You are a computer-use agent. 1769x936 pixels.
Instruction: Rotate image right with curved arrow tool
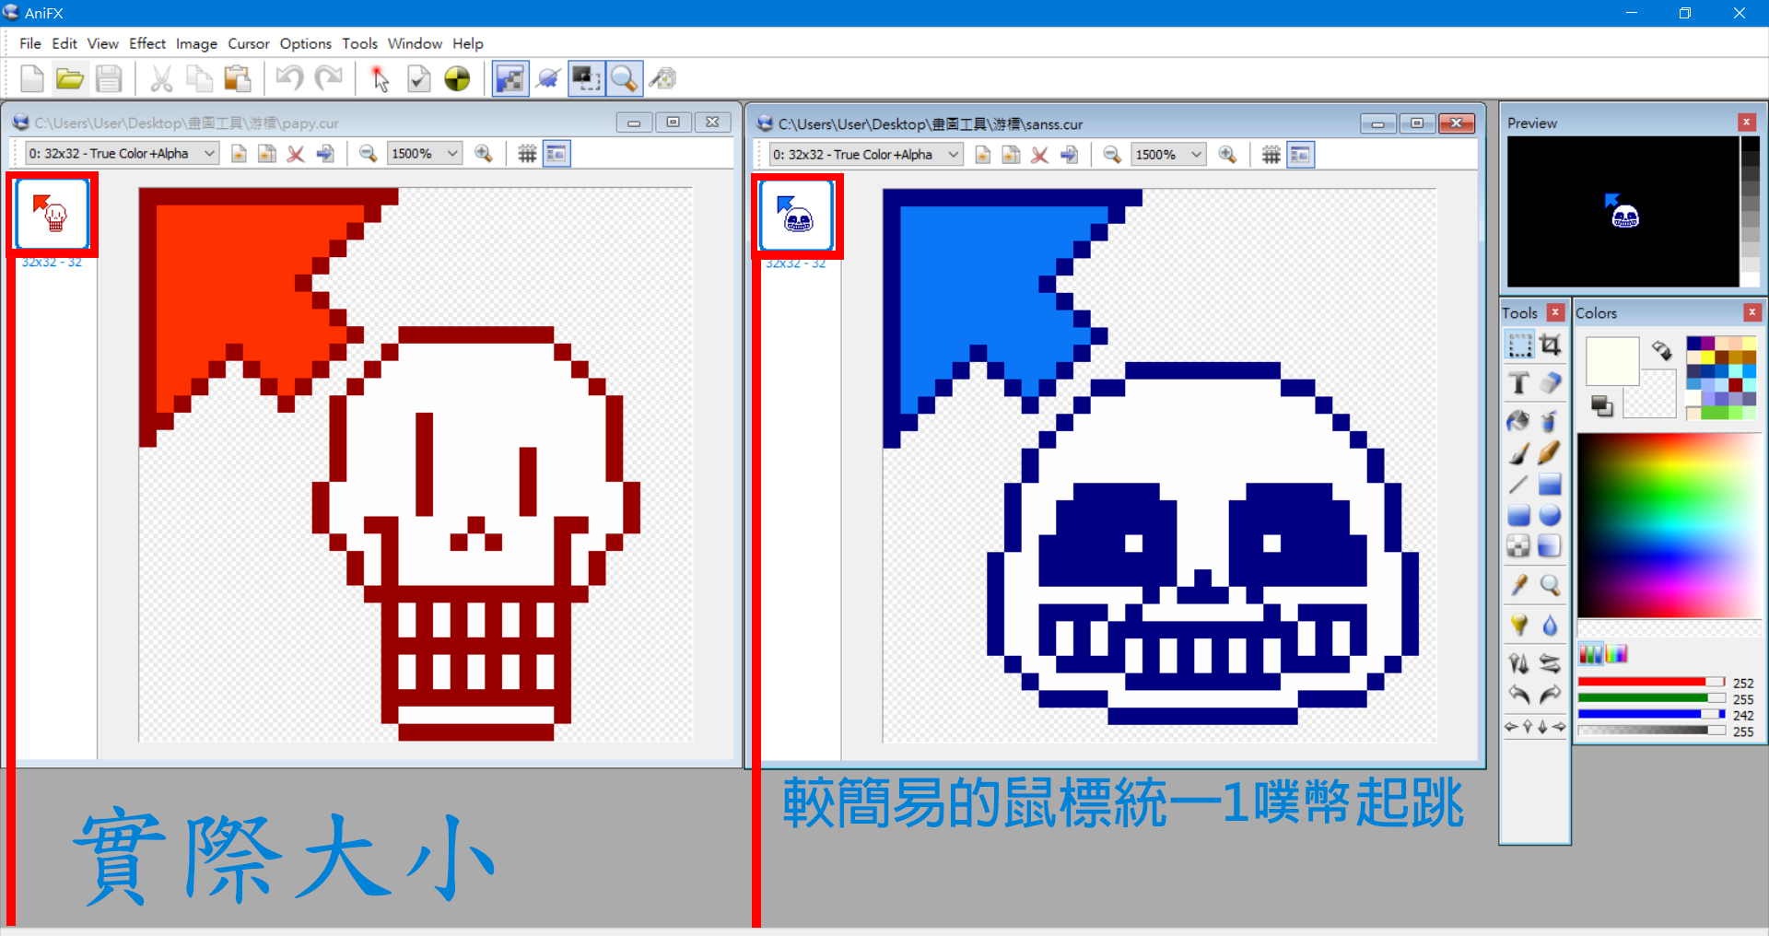[1551, 695]
